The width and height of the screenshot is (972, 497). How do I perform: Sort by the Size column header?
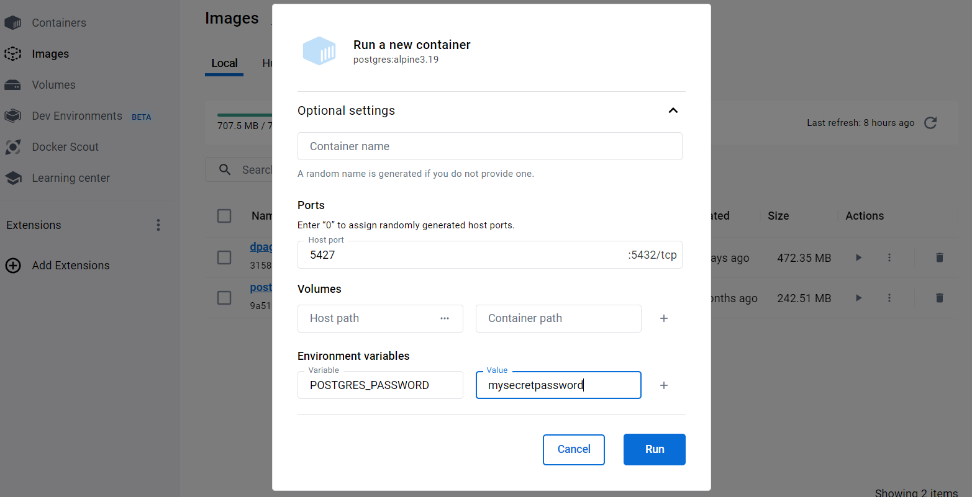(778, 216)
